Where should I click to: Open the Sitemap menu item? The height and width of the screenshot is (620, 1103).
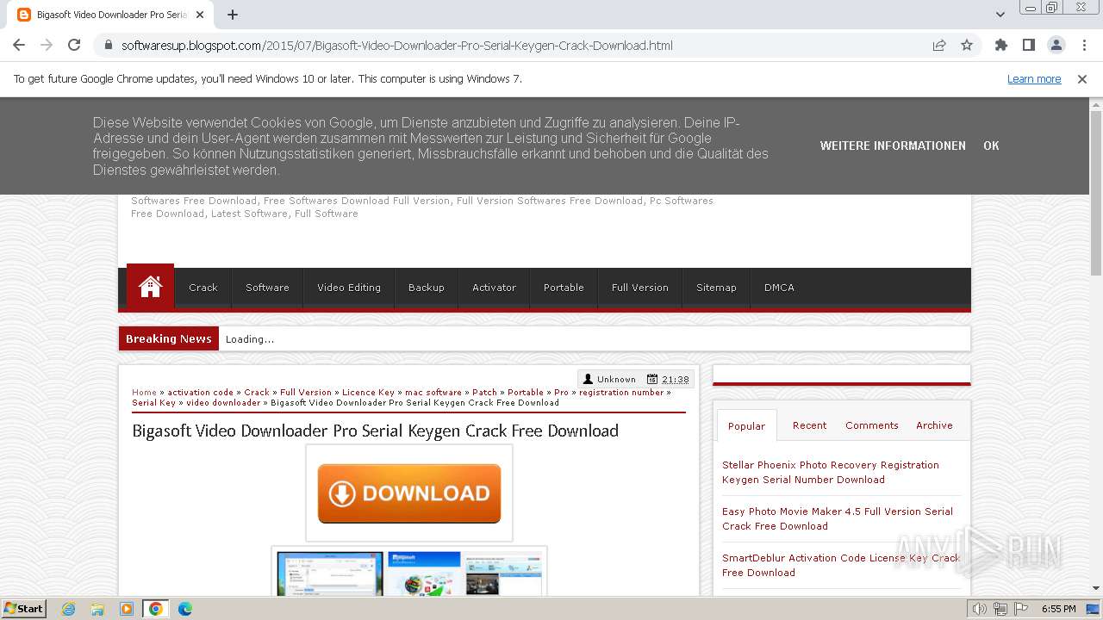click(716, 288)
